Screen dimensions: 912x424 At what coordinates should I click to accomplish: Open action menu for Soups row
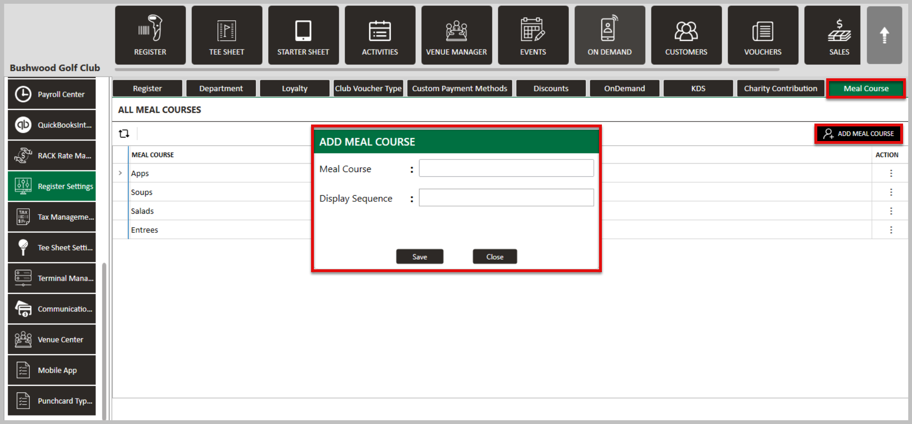(x=891, y=192)
